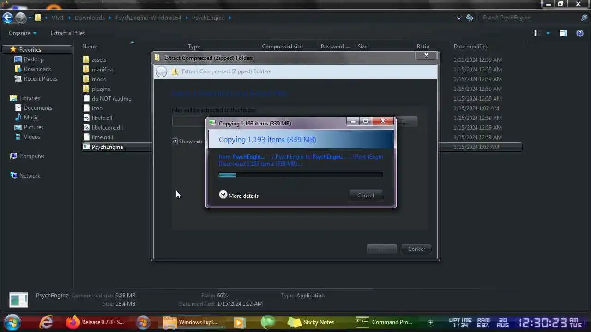Click the Change your view icon

(537, 33)
